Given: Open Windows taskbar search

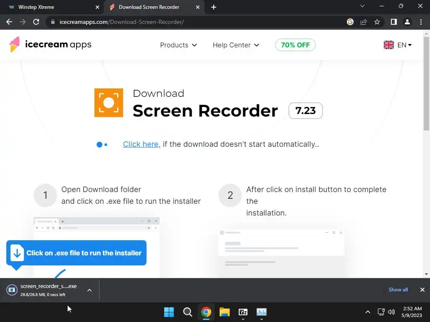Looking at the screenshot, I should (188, 312).
